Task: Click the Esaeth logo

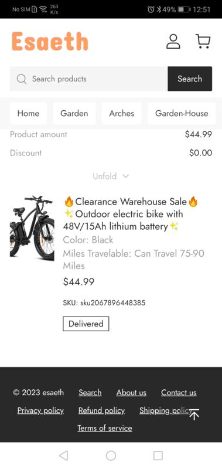Action: coord(50,41)
